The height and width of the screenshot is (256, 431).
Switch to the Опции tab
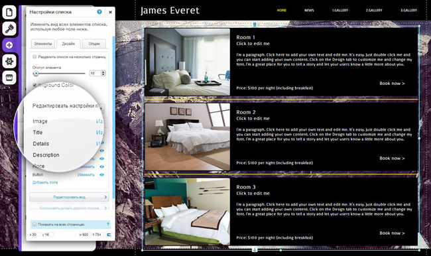(x=94, y=44)
